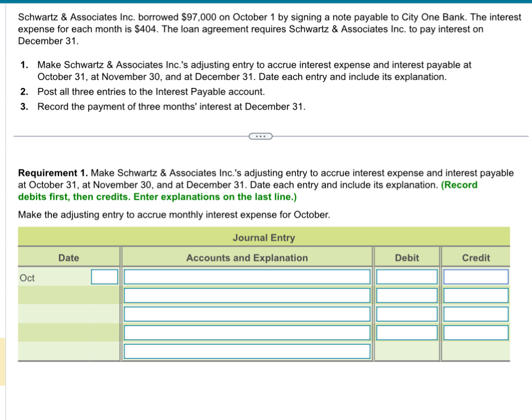Image resolution: width=532 pixels, height=420 pixels.
Task: Click the fourth Accounts and Explanation field
Action: coord(247,332)
